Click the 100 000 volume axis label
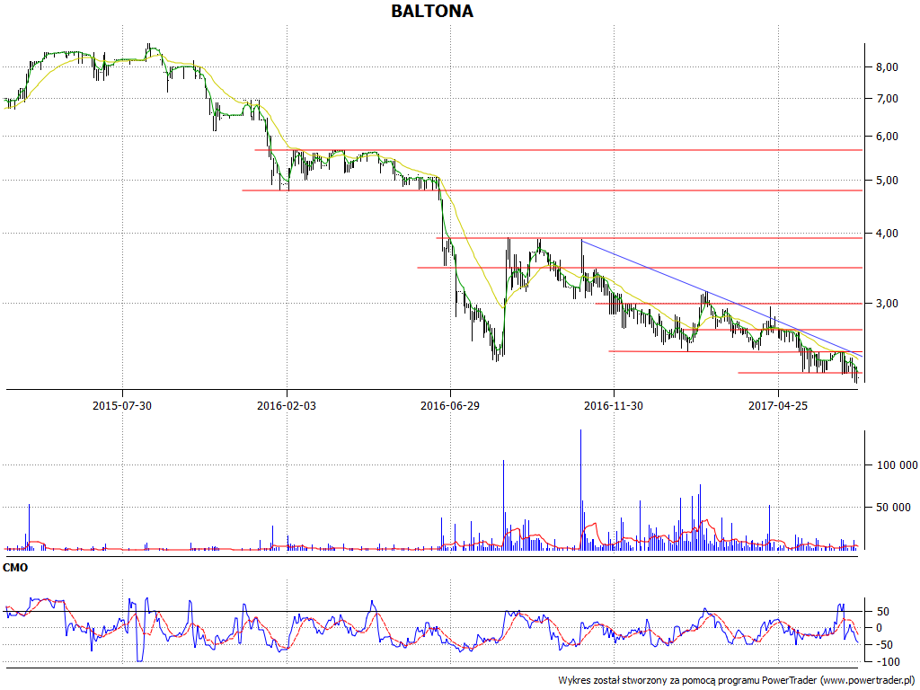 (x=898, y=465)
